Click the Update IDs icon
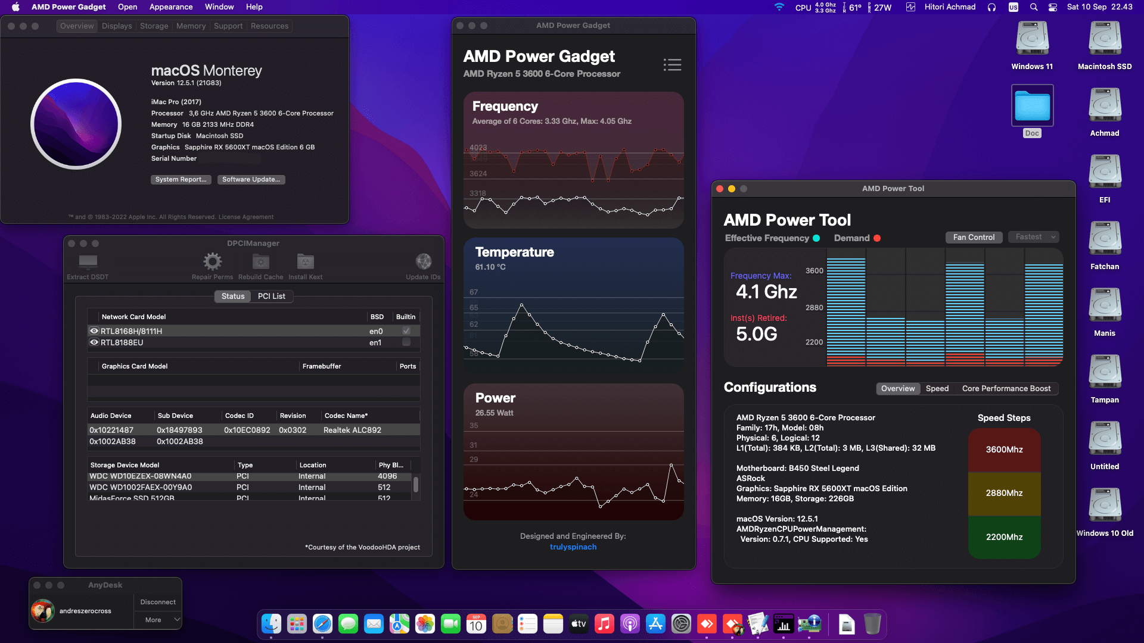Screen dimensions: 1144x643 click(x=423, y=261)
